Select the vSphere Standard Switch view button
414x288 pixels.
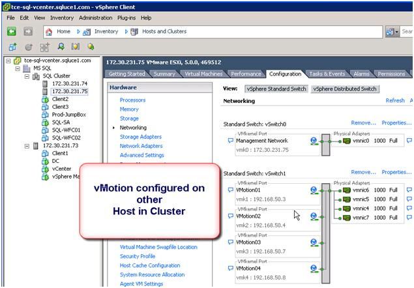click(276, 89)
